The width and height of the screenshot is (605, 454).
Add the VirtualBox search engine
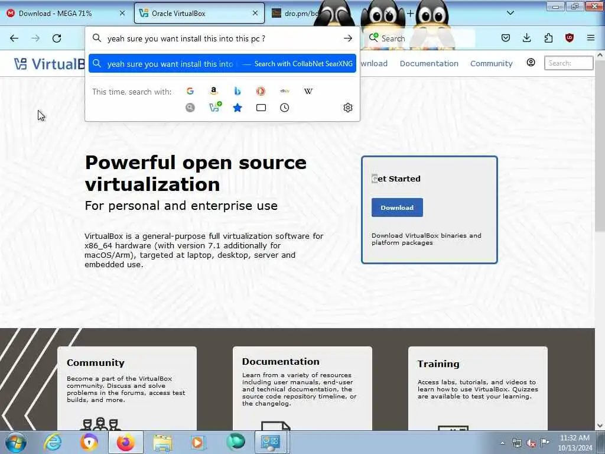tap(215, 107)
